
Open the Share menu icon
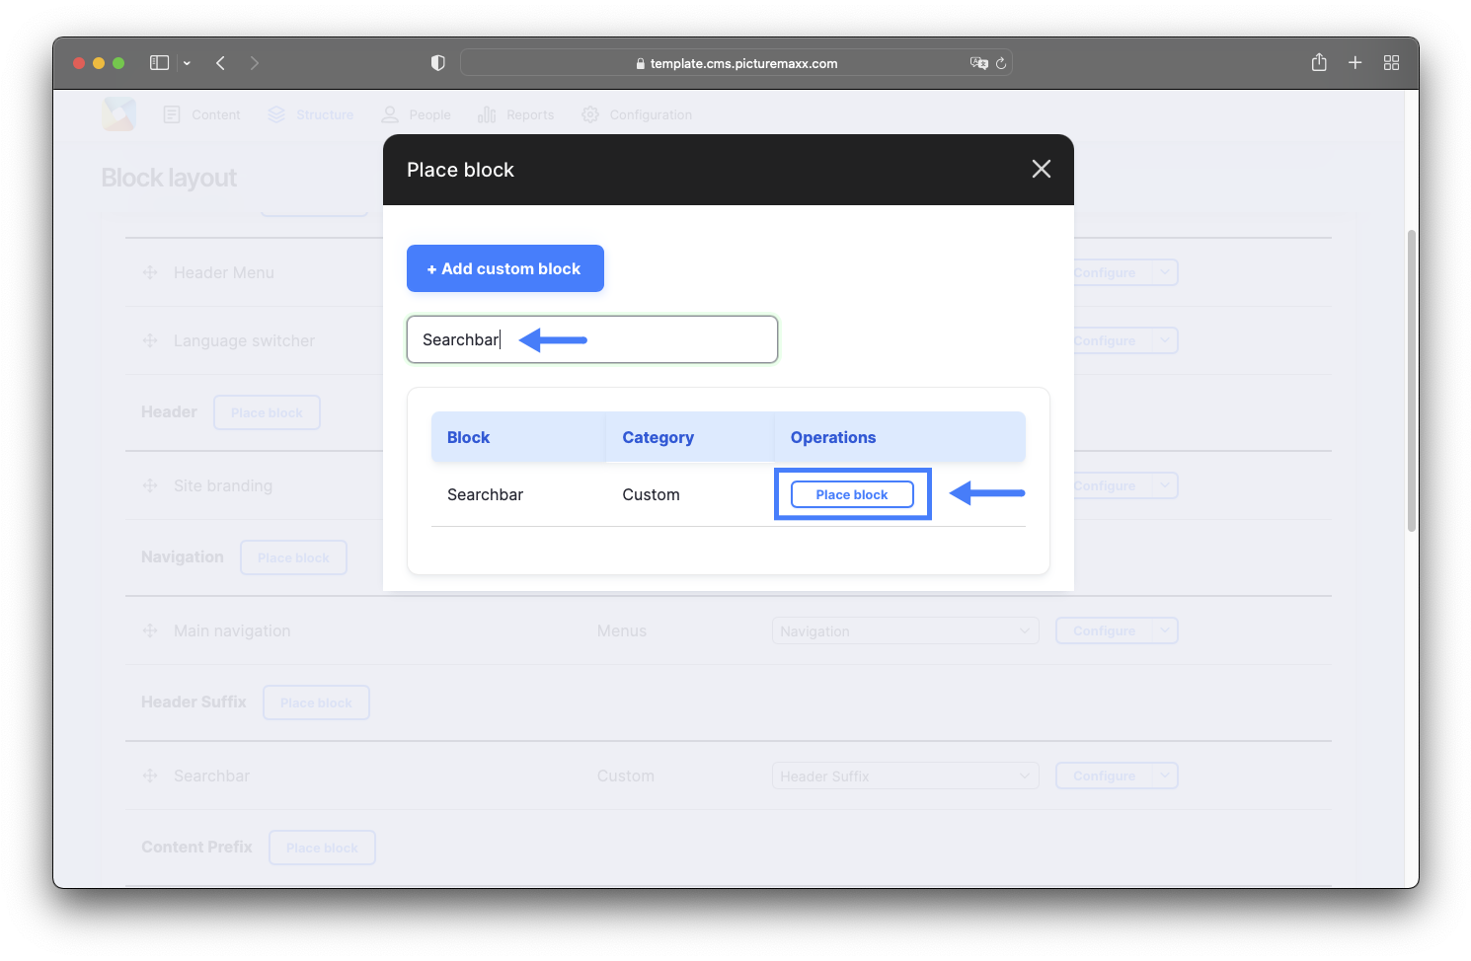tap(1319, 62)
